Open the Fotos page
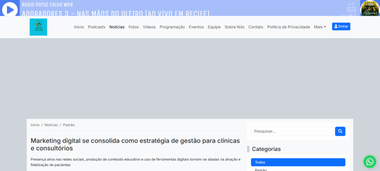380x171 pixels. click(134, 27)
